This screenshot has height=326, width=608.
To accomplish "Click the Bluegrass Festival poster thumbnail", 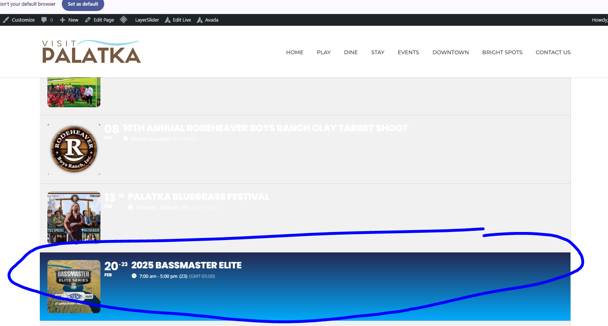I will point(74,218).
